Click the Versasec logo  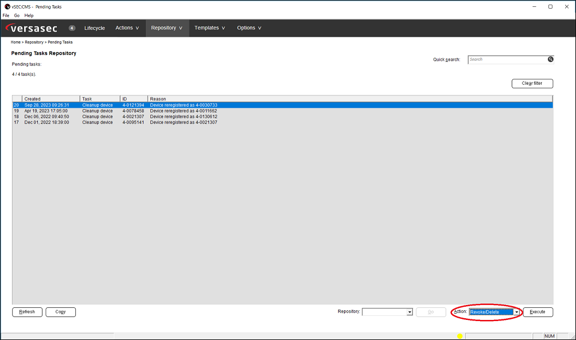[32, 28]
